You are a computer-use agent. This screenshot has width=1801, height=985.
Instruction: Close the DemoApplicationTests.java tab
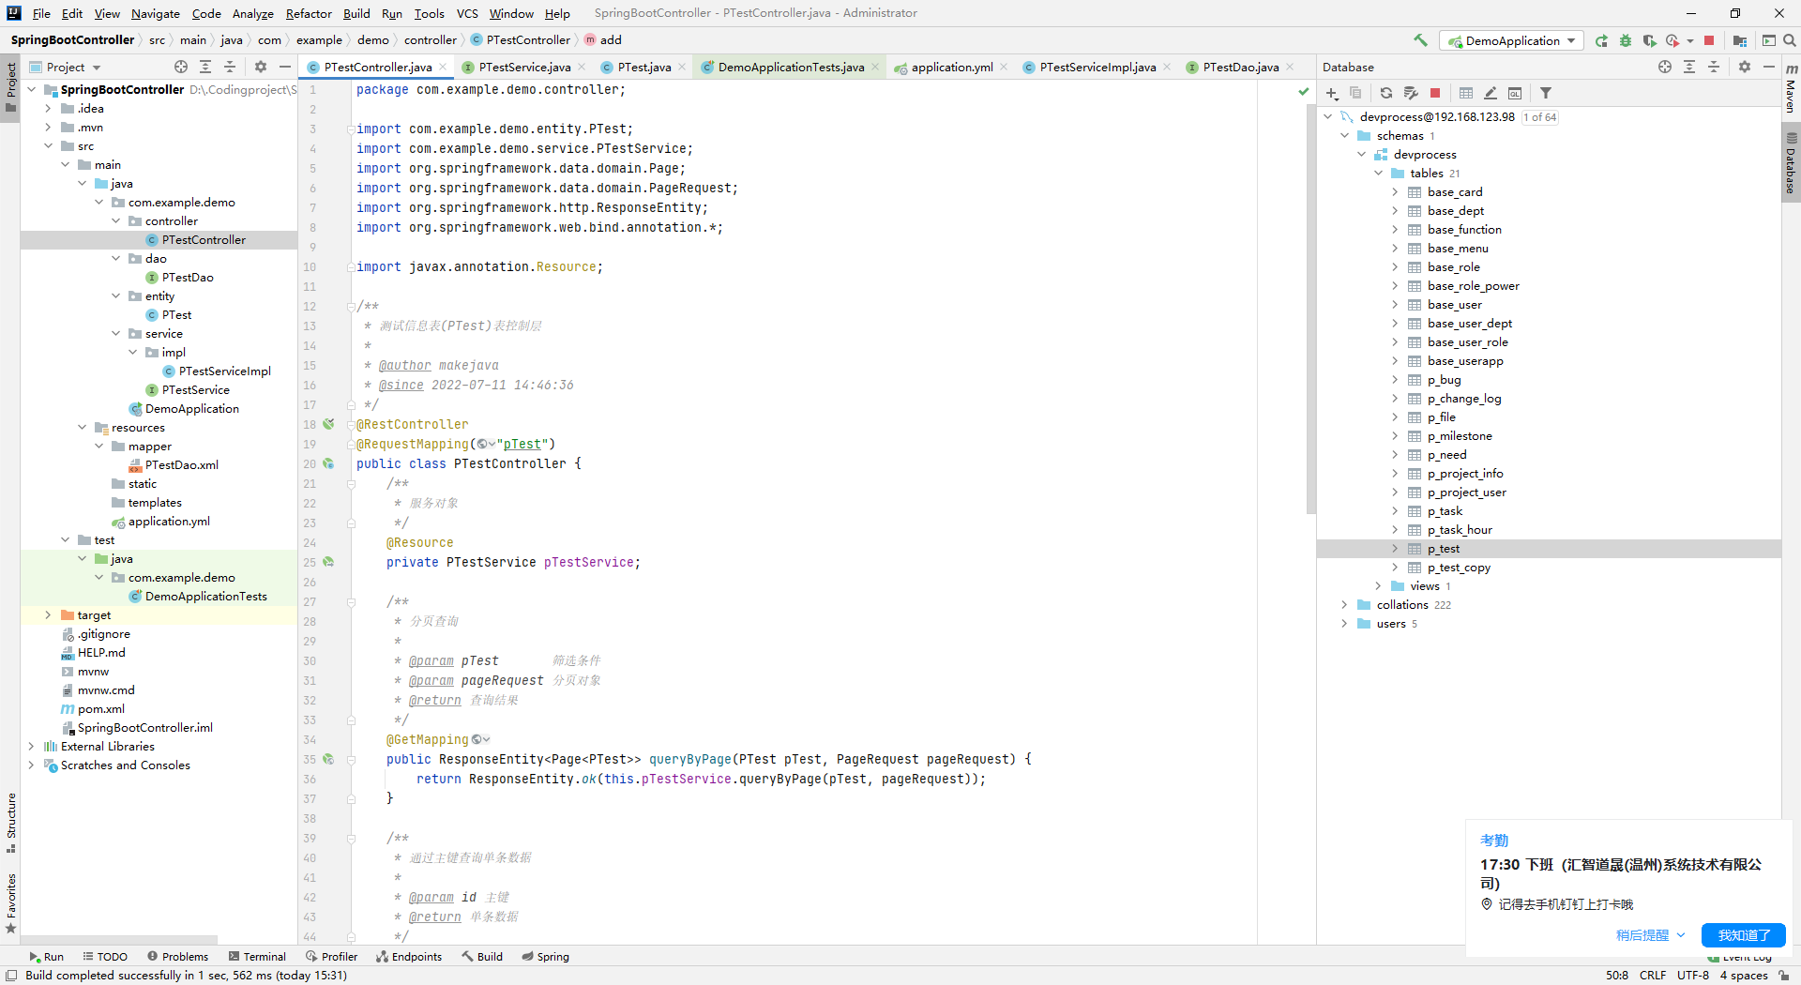pyautogui.click(x=876, y=67)
